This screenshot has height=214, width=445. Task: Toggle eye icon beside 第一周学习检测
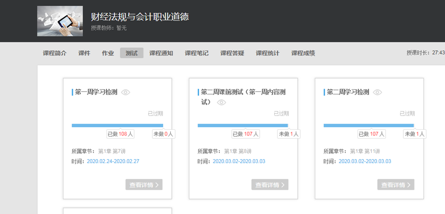(x=126, y=92)
